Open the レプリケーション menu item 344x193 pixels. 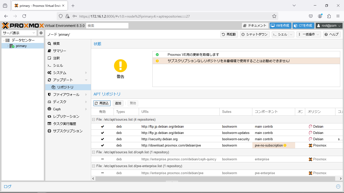[x=68, y=116]
